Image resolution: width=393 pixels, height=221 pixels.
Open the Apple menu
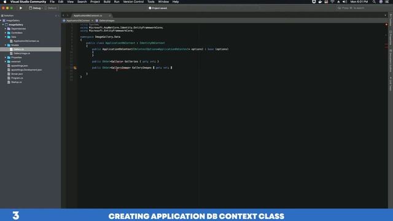[x=5, y=2]
